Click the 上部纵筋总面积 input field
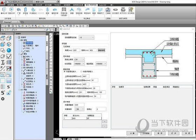 point(86,76)
